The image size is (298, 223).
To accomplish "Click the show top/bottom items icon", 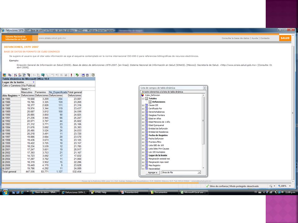I will (x=29, y=75).
